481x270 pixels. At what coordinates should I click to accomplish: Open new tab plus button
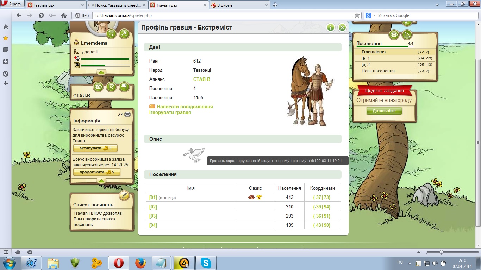click(x=275, y=5)
